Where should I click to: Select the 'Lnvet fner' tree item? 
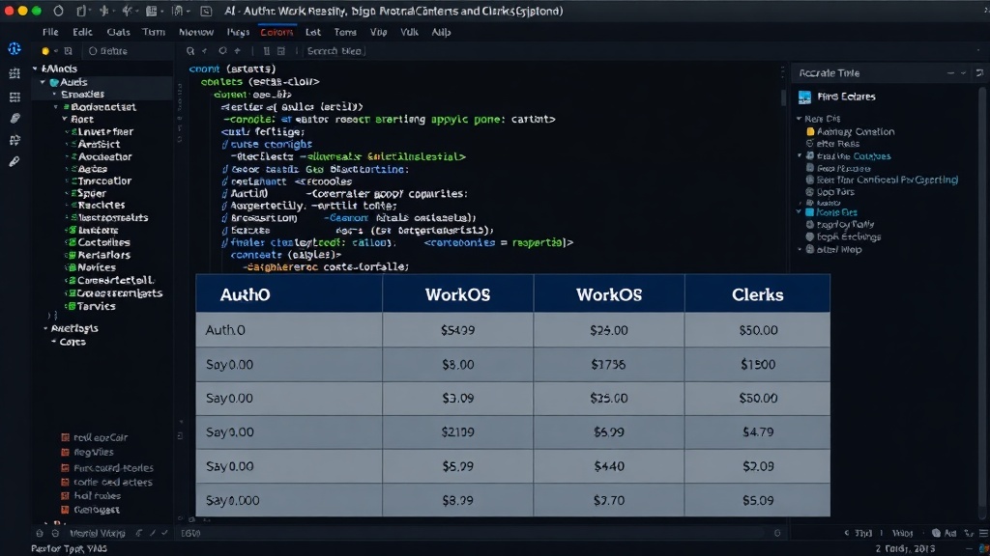tap(104, 132)
